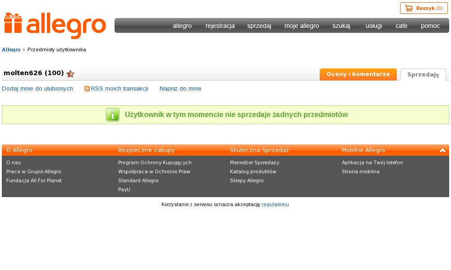
Task: Click the green info icon
Action: tap(113, 115)
